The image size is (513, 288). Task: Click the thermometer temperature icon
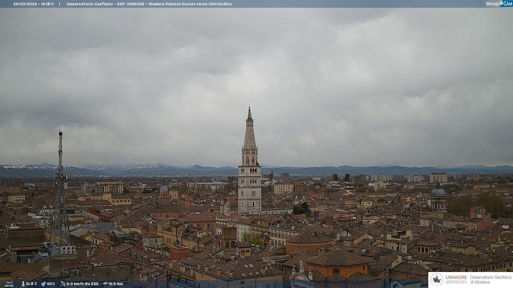coord(23,284)
